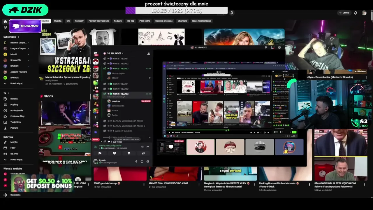Select the car avatar participant tile in Discord

(x=260, y=147)
